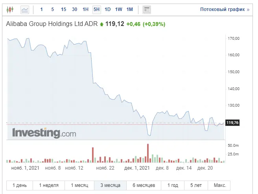Choose the 5 minute interval
This screenshot has height=194, width=258.
click(52, 9)
